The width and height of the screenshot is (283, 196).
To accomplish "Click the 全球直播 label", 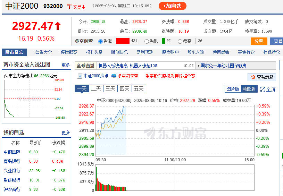I will 86,66.
